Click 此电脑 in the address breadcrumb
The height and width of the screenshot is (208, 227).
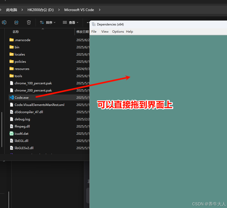[12, 10]
